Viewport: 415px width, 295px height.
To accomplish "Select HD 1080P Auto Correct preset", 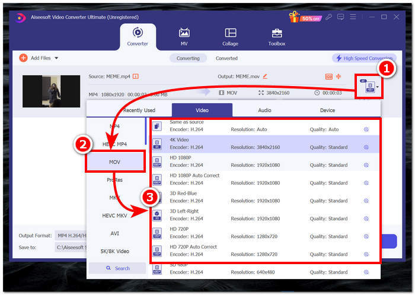I will point(266,179).
